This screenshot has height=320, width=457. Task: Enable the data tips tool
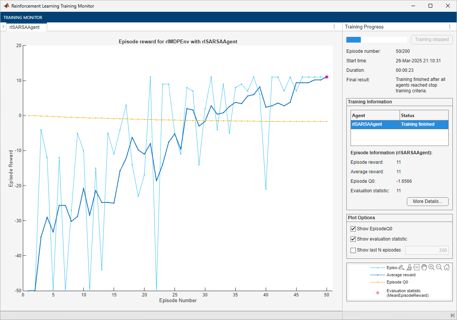pyautogui.click(x=416, y=267)
